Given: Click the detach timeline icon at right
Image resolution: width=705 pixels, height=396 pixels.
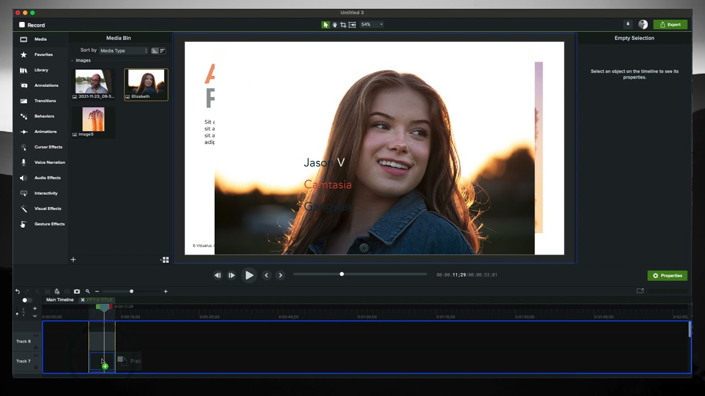Looking at the screenshot, I should point(640,291).
